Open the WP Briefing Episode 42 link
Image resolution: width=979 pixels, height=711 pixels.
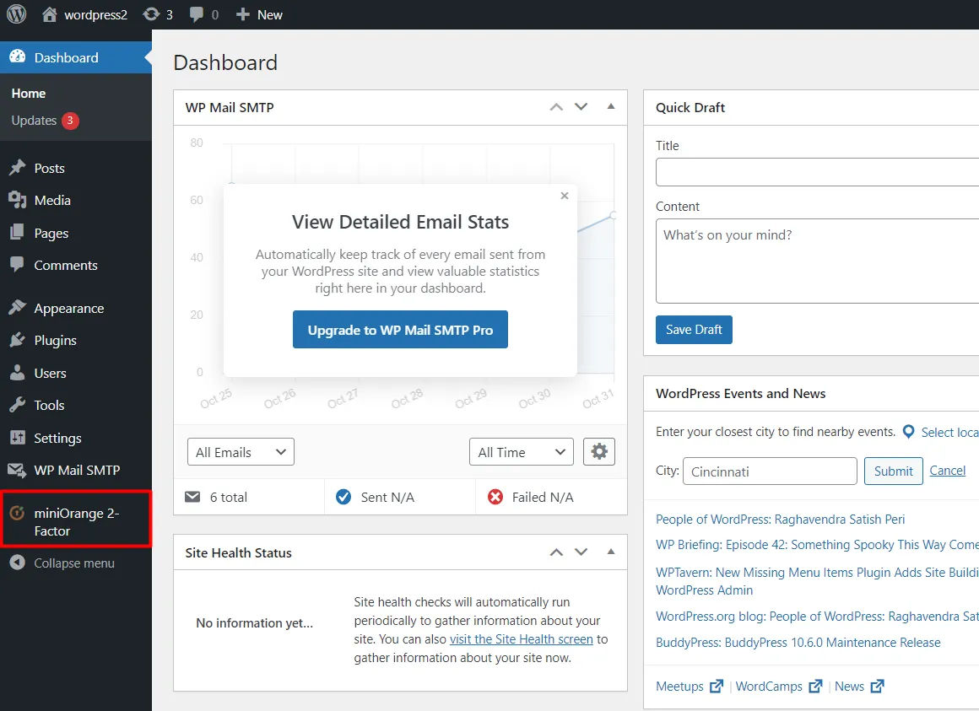click(x=817, y=545)
